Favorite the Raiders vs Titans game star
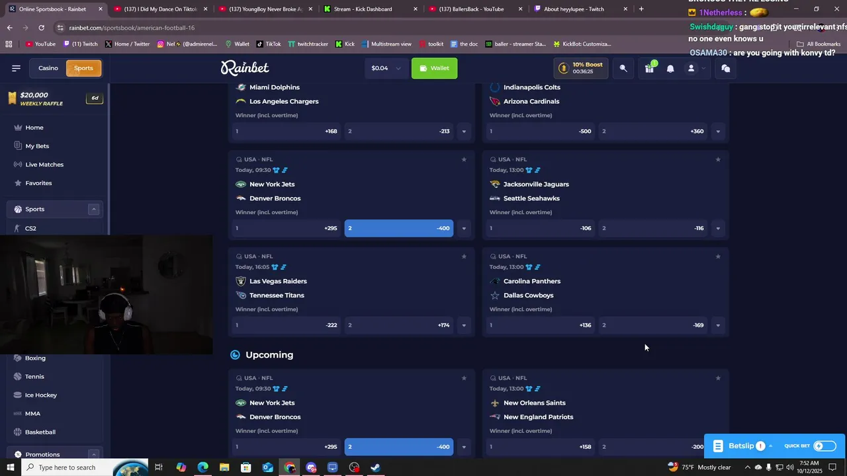Image resolution: width=847 pixels, height=476 pixels. click(x=464, y=257)
